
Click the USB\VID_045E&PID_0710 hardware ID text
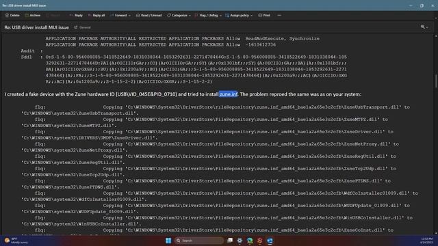pos(146,94)
